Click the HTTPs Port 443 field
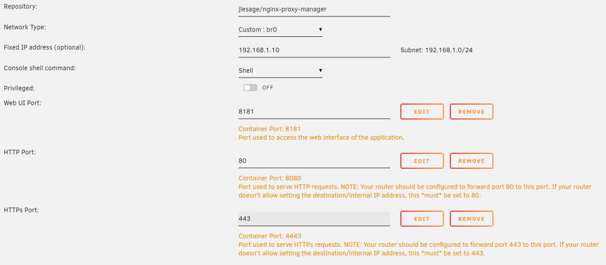 tap(314, 218)
